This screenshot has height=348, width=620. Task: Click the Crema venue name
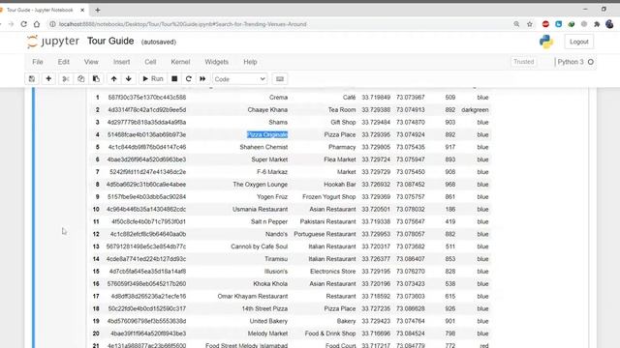click(x=278, y=97)
